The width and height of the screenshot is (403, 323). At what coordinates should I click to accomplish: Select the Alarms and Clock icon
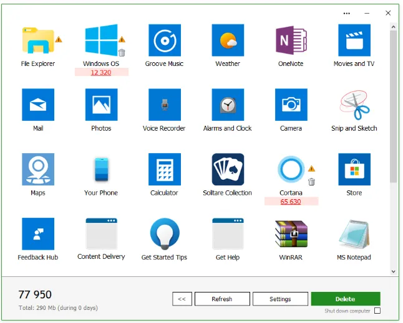point(228,105)
